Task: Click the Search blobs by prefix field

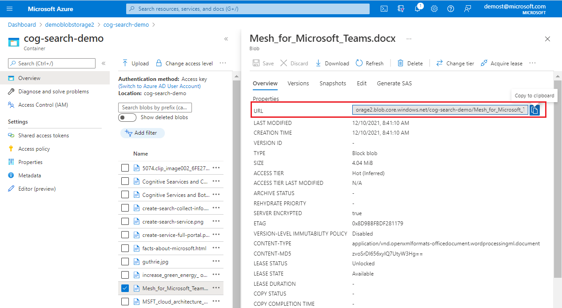Action: tap(155, 108)
